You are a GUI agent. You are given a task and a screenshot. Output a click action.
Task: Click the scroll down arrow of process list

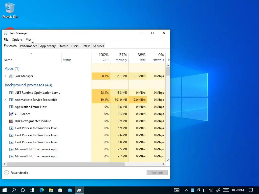tap(168, 160)
